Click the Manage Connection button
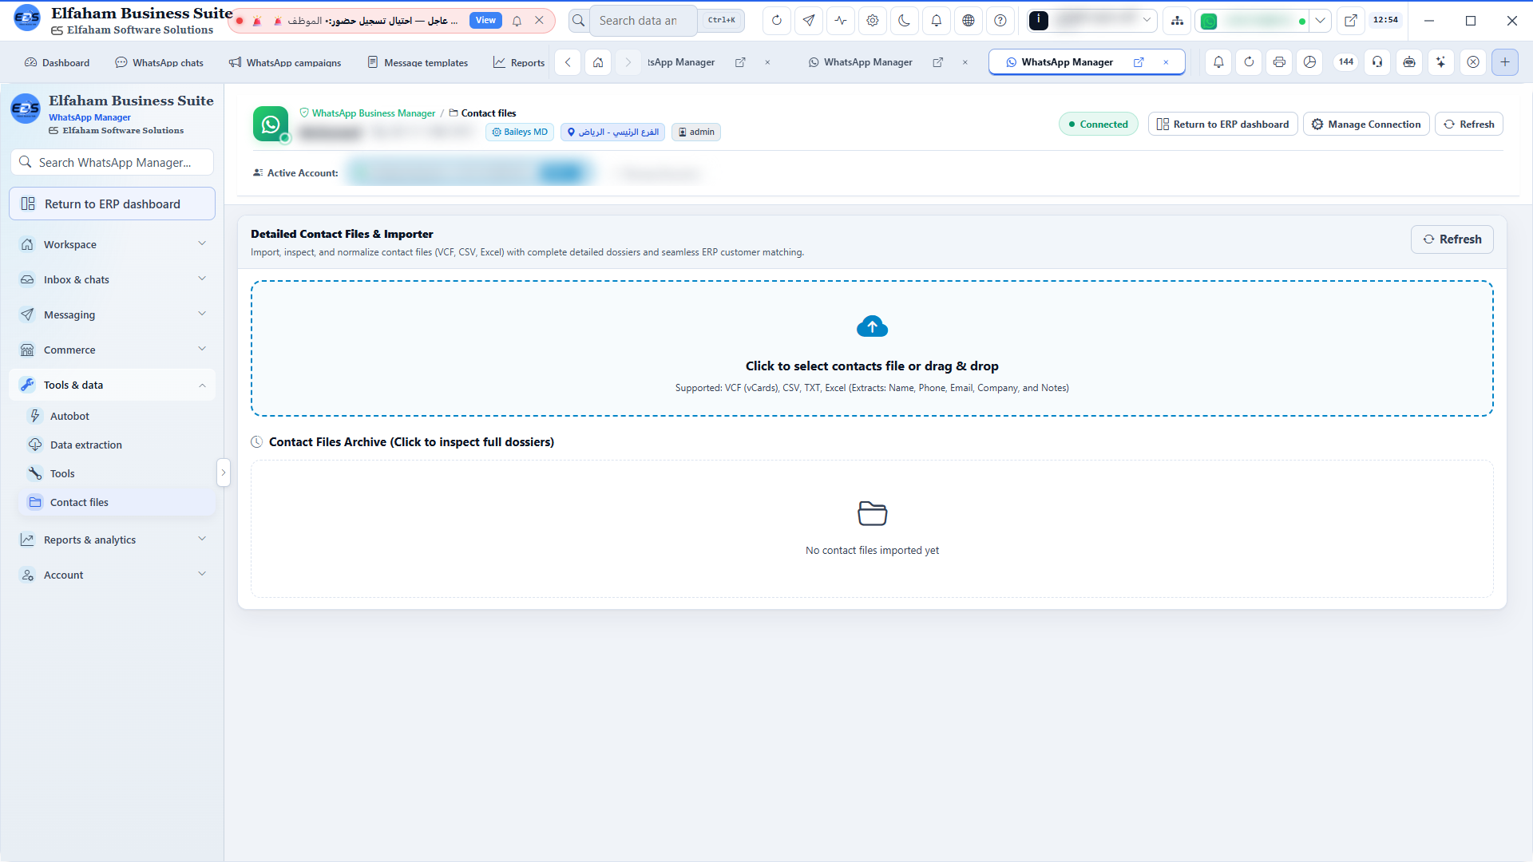 pos(1366,124)
